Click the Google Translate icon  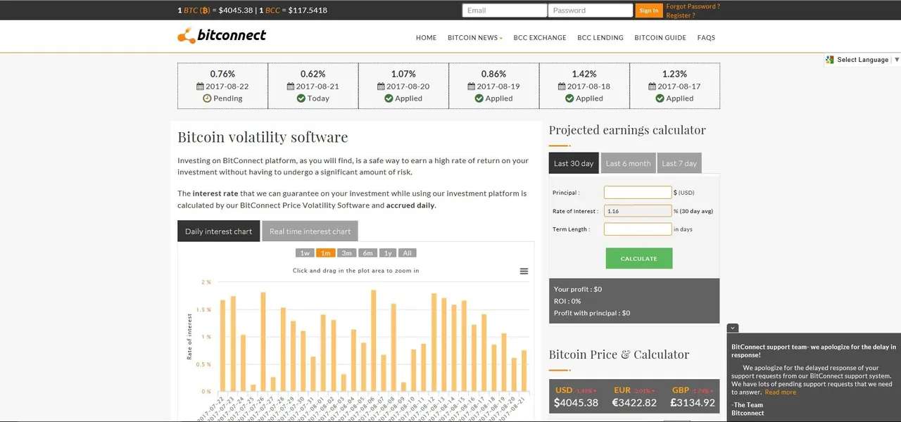[830, 60]
